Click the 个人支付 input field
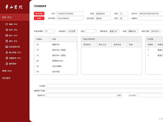The height and width of the screenshot is (122, 163). [x=150, y=95]
